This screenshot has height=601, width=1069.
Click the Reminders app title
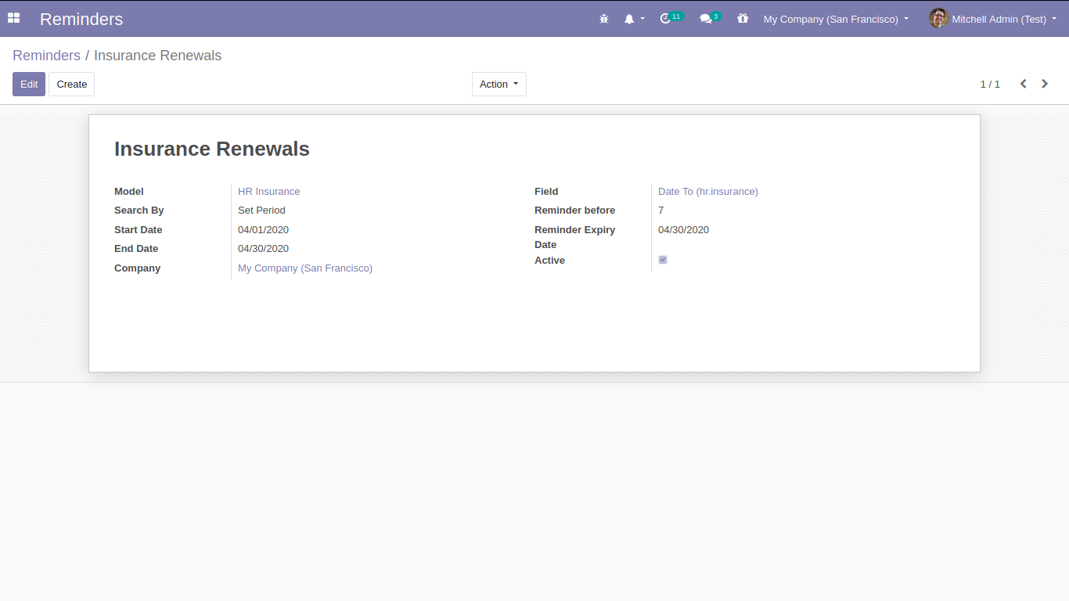pos(81,19)
